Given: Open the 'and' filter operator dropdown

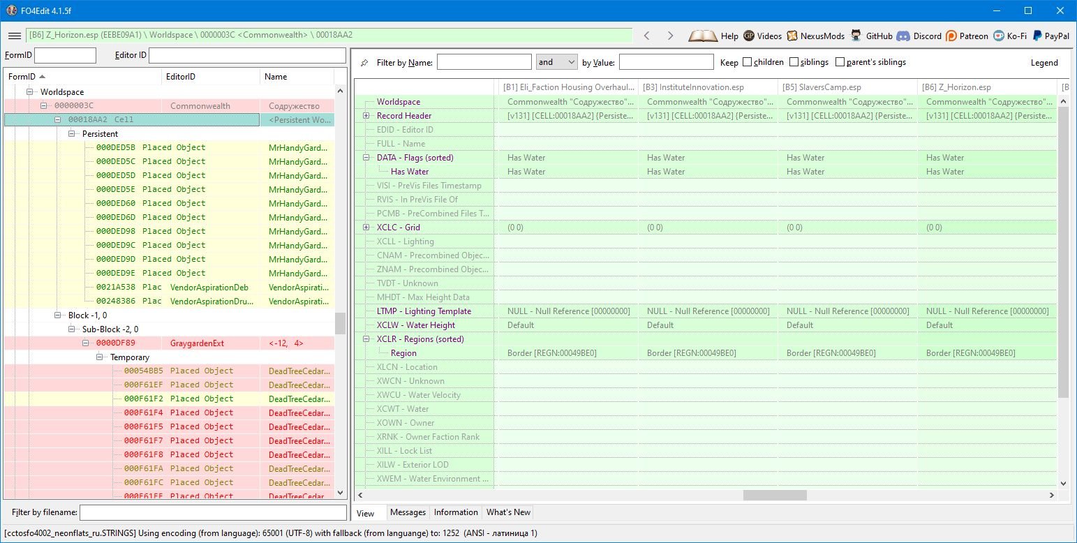Looking at the screenshot, I should pyautogui.click(x=556, y=62).
